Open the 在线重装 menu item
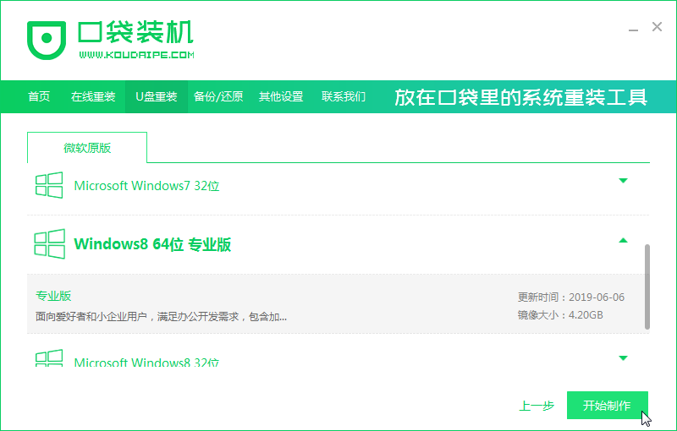 click(x=93, y=96)
